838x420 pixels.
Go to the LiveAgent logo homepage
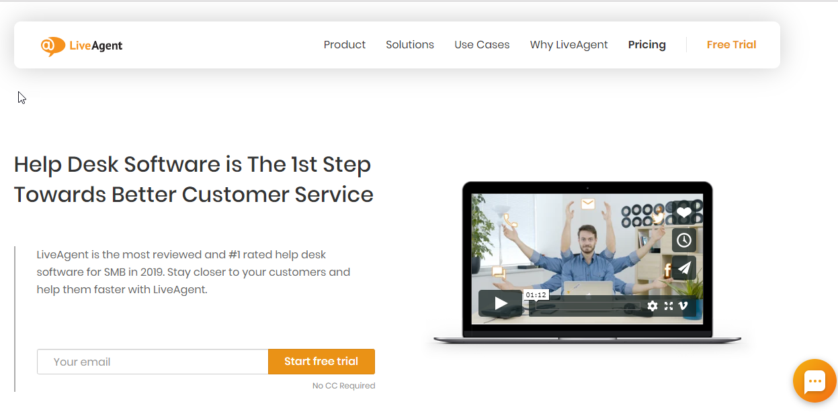click(81, 46)
